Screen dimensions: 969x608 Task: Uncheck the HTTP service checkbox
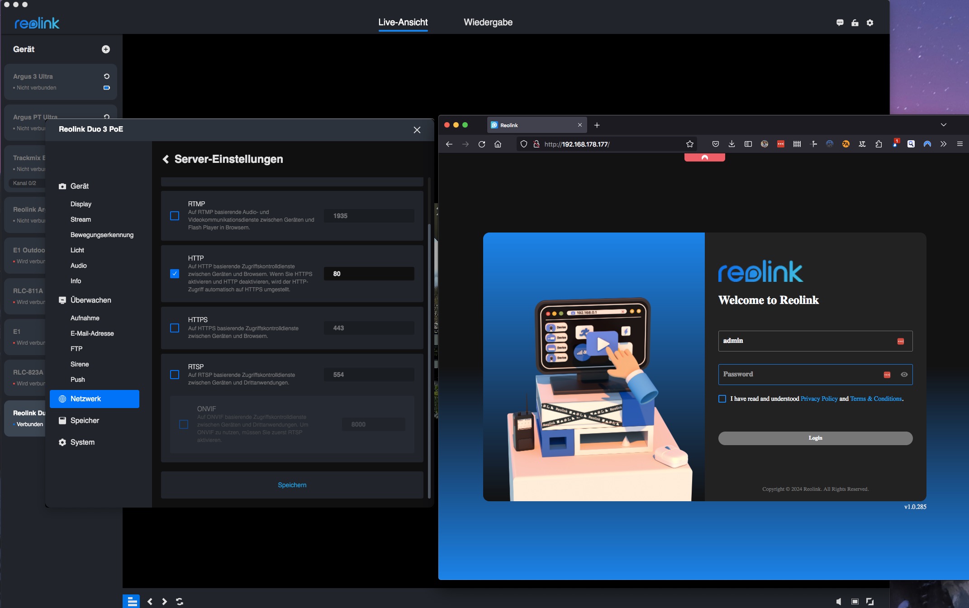pos(175,274)
